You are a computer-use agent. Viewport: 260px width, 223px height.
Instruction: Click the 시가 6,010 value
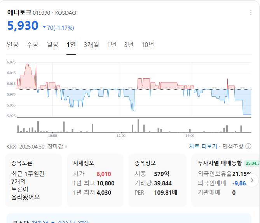(x=104, y=174)
